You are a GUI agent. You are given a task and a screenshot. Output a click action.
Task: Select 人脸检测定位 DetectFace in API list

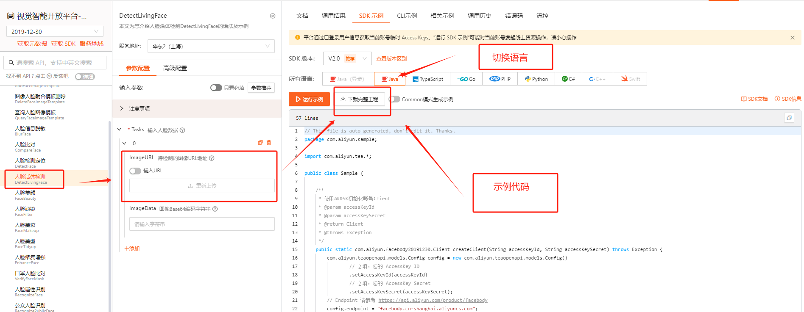coord(30,163)
